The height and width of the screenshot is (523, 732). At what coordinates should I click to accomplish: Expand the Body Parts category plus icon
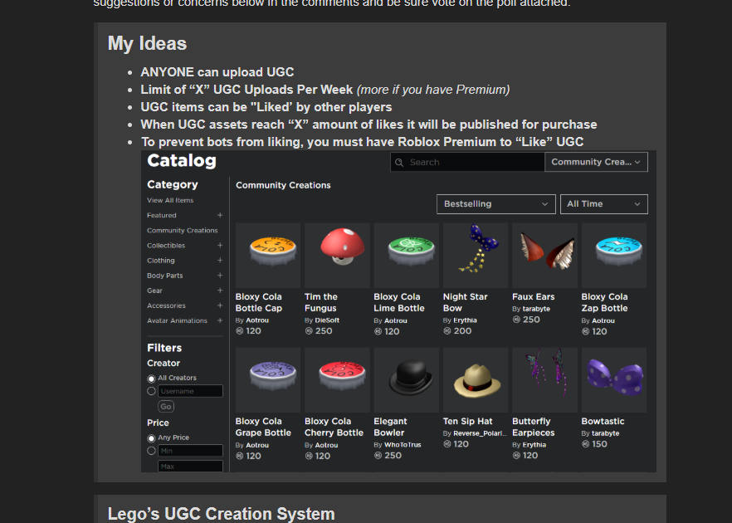220,276
